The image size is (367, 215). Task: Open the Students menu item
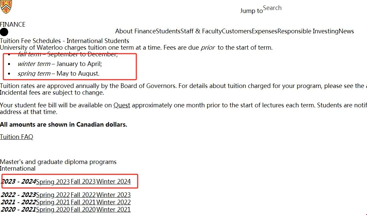coord(168,31)
